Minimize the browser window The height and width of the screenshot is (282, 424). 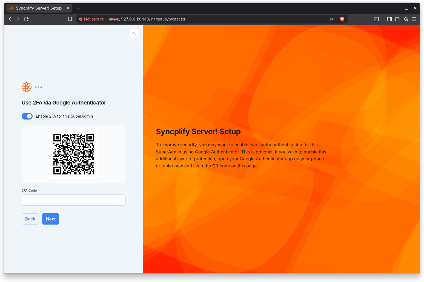[x=406, y=8]
